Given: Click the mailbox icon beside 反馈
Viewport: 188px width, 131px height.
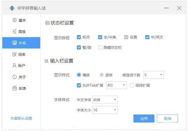Looking at the screenshot, I should pos(14,88).
